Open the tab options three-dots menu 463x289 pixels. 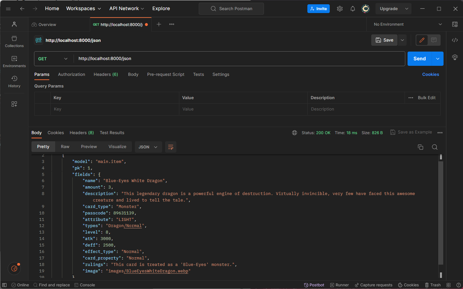pyautogui.click(x=171, y=24)
